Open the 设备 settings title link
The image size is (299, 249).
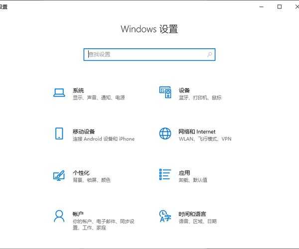184,90
